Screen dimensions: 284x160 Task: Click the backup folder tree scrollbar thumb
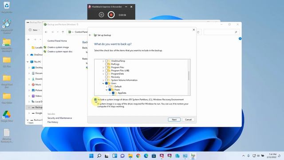coord(189,76)
